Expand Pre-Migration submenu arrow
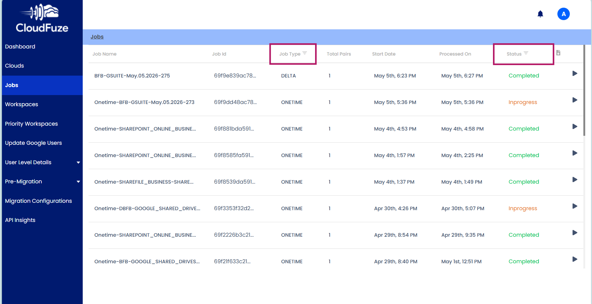The image size is (592, 304). pyautogui.click(x=78, y=181)
